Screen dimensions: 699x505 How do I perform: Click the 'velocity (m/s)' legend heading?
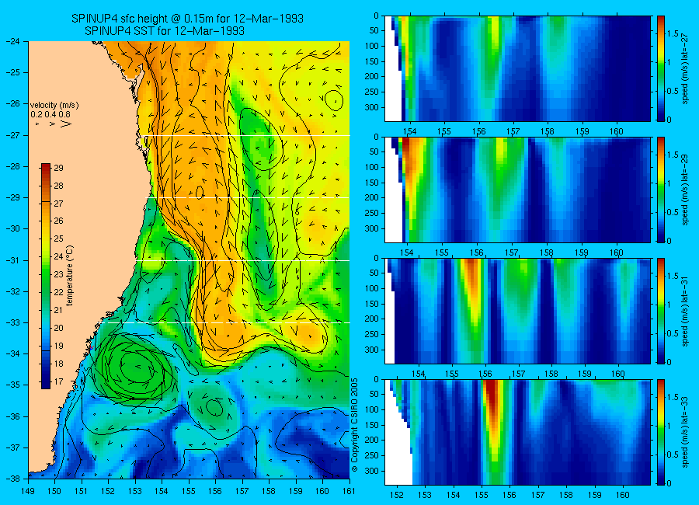(x=54, y=106)
